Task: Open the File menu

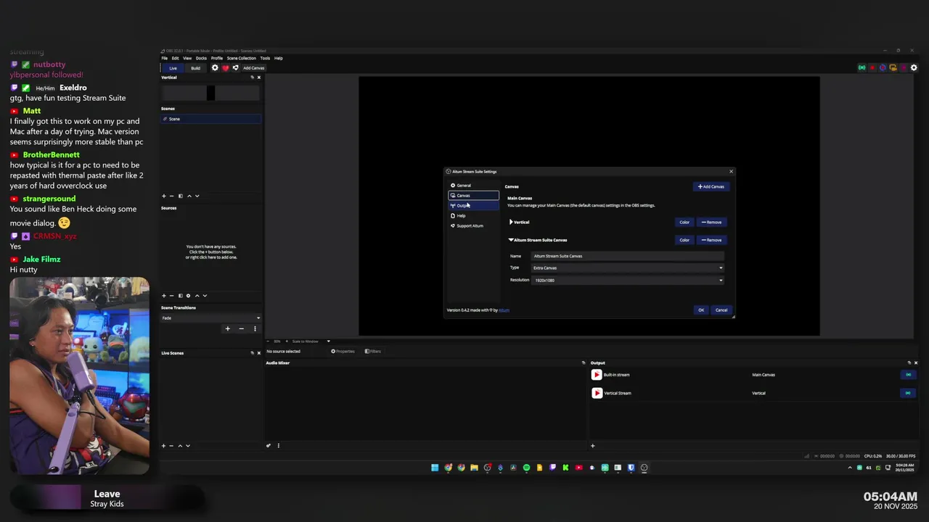Action: pos(165,58)
